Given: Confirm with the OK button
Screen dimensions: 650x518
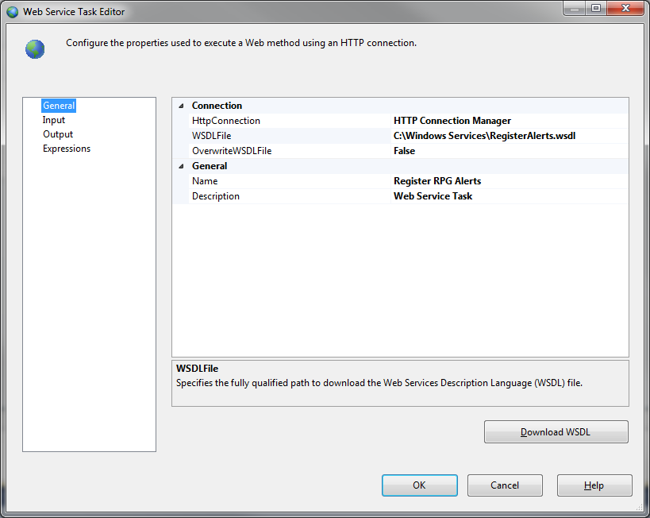Looking at the screenshot, I should pyautogui.click(x=419, y=485).
